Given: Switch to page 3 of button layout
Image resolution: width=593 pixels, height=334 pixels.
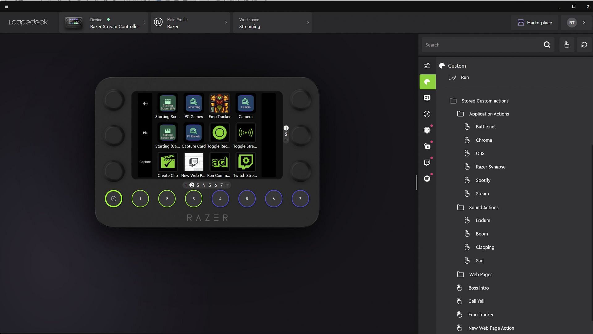Looking at the screenshot, I should point(198,185).
